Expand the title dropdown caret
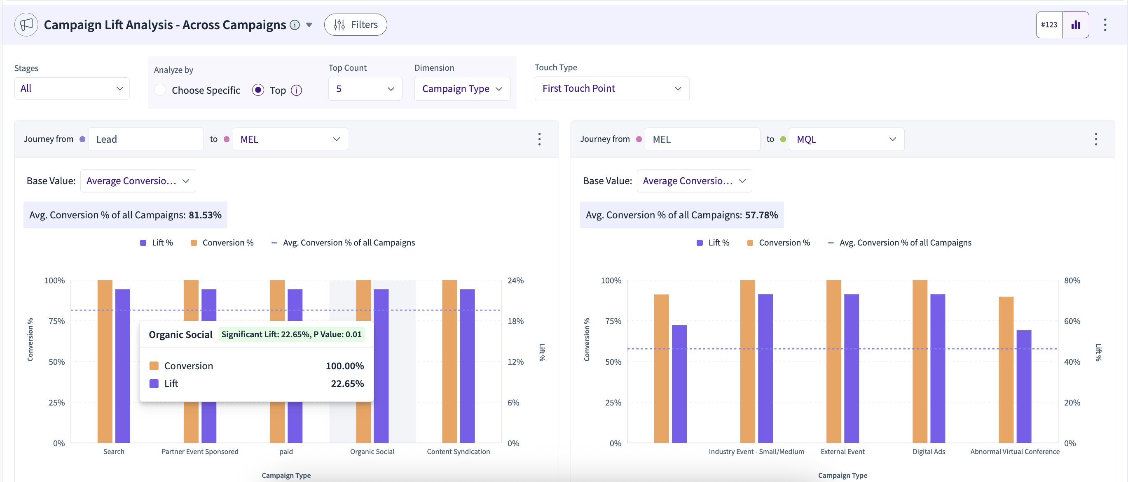This screenshot has width=1128, height=482. pos(309,25)
